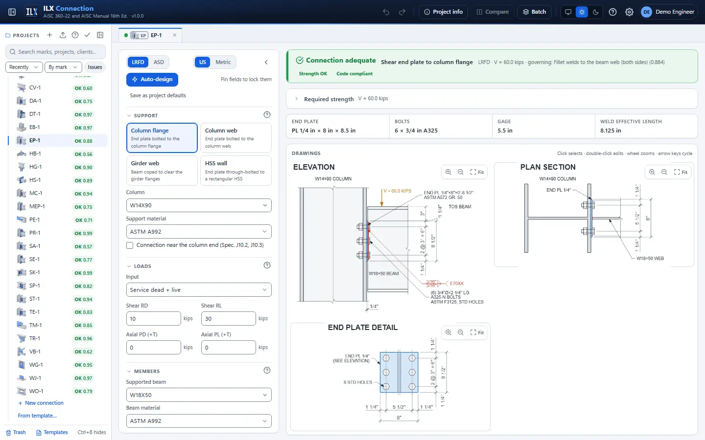
Task: Click the checkmark icon in Projects header
Action: (87, 35)
